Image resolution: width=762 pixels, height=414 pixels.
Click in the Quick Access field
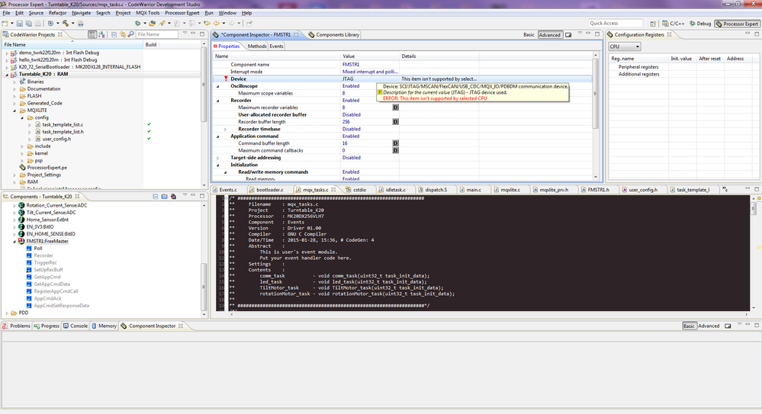(x=616, y=24)
